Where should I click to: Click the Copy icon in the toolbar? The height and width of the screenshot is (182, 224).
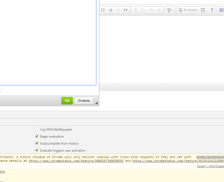(143, 10)
